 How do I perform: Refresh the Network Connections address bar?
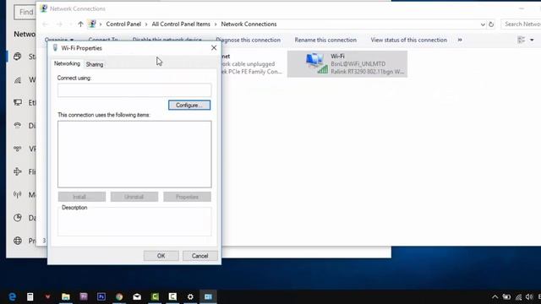click(x=491, y=24)
